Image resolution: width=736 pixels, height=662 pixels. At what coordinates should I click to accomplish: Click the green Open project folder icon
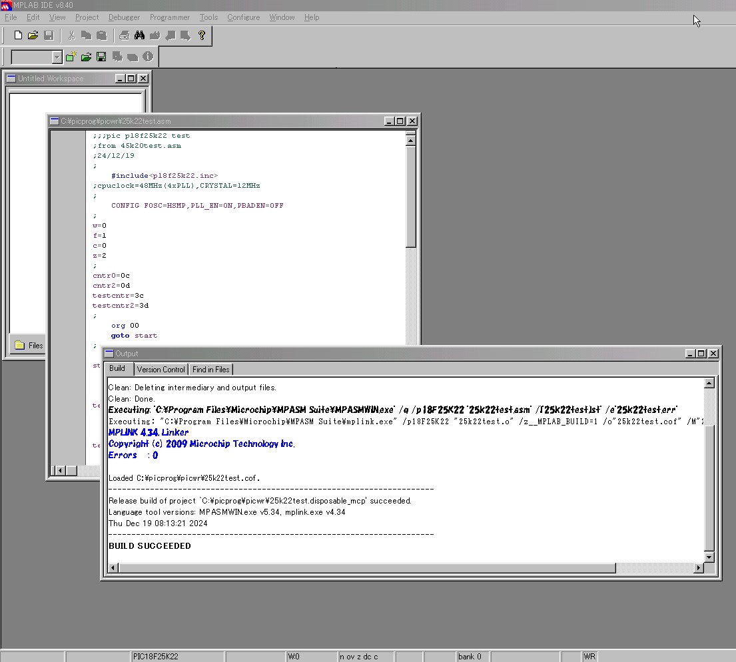(86, 57)
